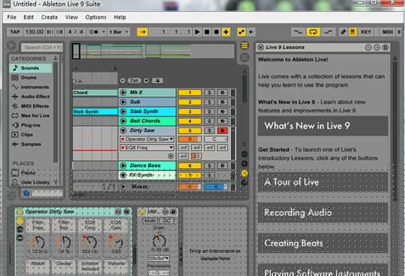
Task: Toggle the yellow Overdub plus button
Action: 226,32
